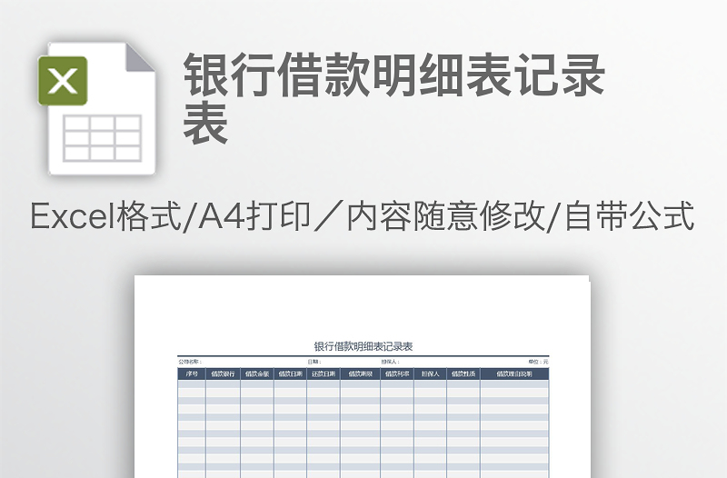Click the 借款理由说明 column header
Viewport: 727px width, 478px height.
pyautogui.click(x=514, y=373)
